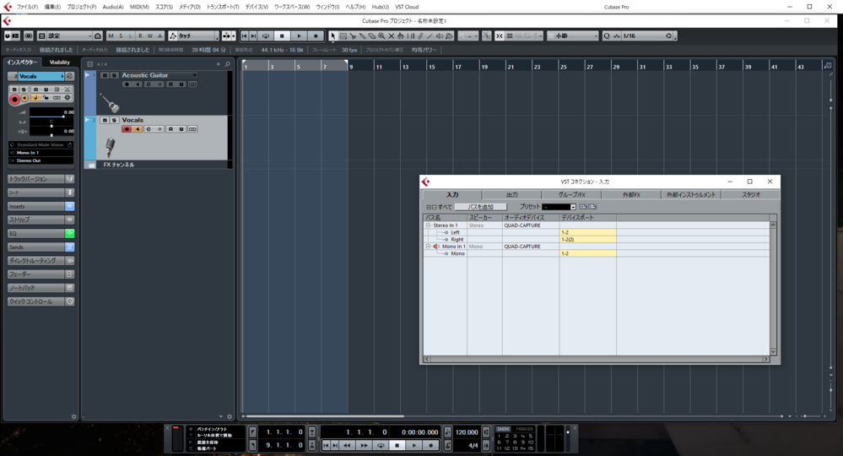Select the Object Selection arrow tool
The height and width of the screenshot is (456, 843).
click(x=332, y=36)
